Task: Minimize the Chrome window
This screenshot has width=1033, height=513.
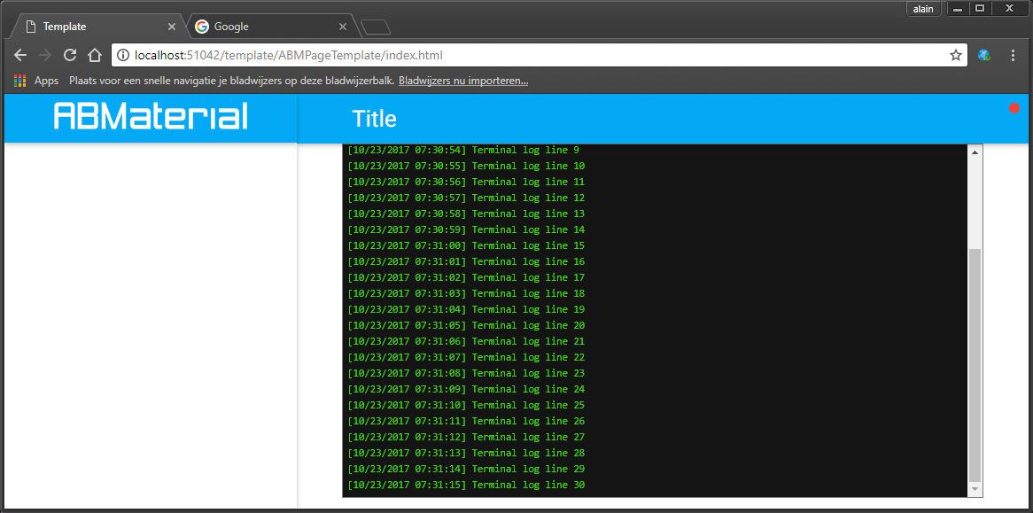Action: pos(958,9)
